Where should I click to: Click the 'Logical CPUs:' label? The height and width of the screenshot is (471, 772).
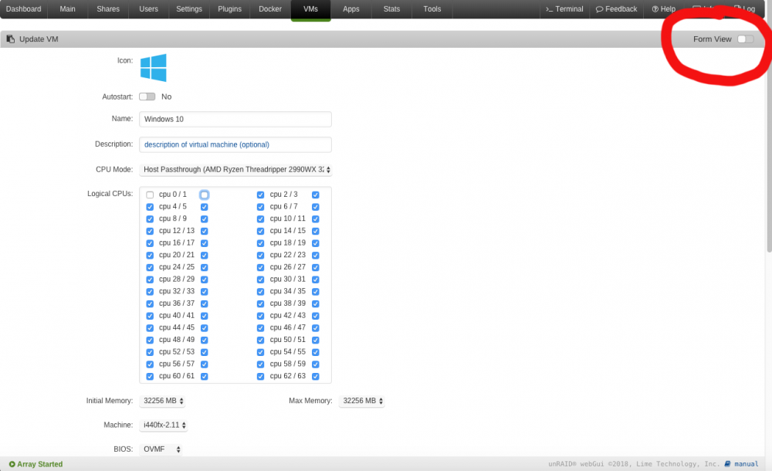click(110, 194)
